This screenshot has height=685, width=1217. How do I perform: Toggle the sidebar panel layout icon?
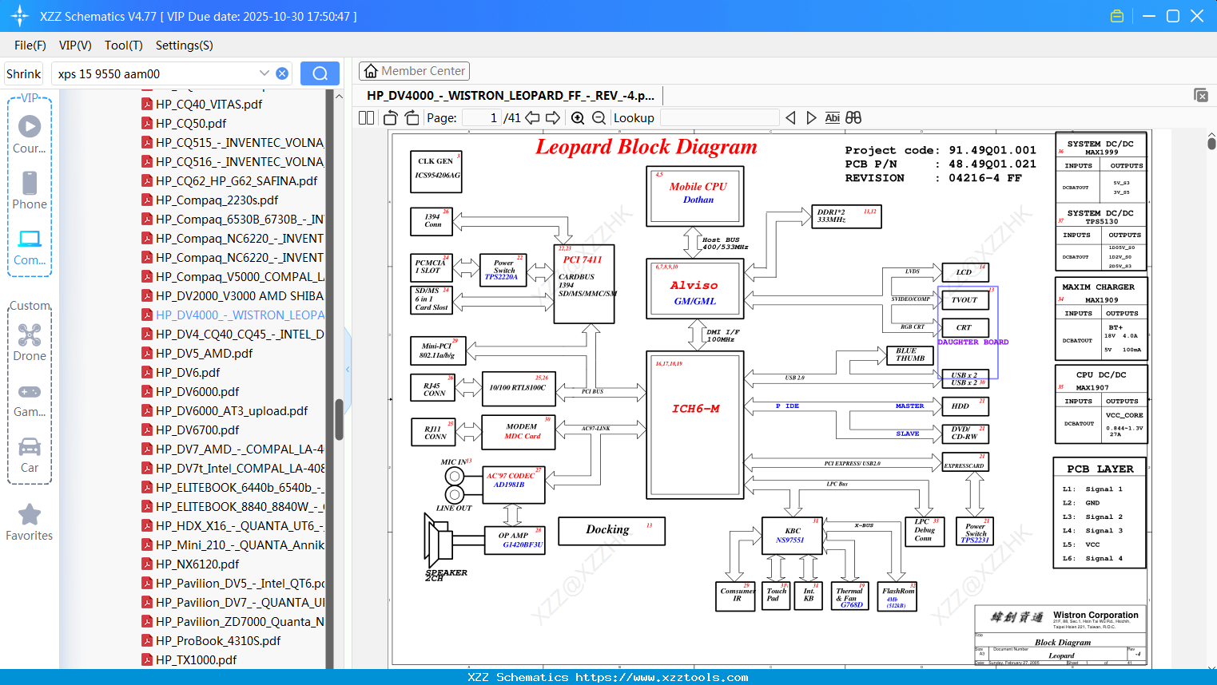point(366,117)
